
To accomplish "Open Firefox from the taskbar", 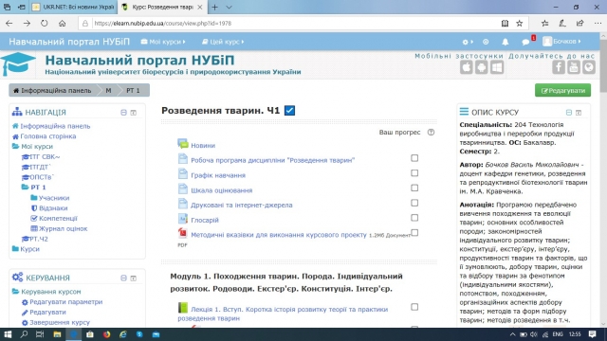I will click(x=106, y=334).
